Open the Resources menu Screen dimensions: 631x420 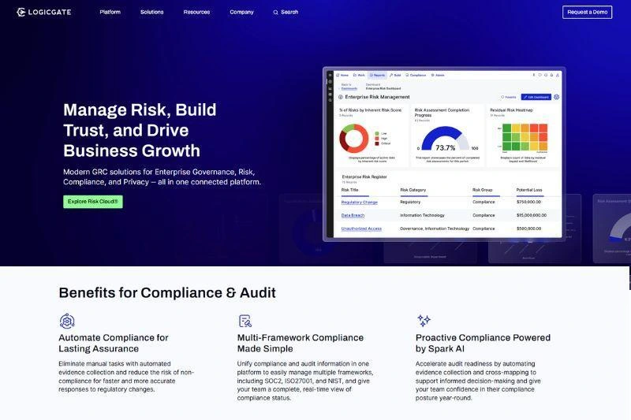click(196, 12)
